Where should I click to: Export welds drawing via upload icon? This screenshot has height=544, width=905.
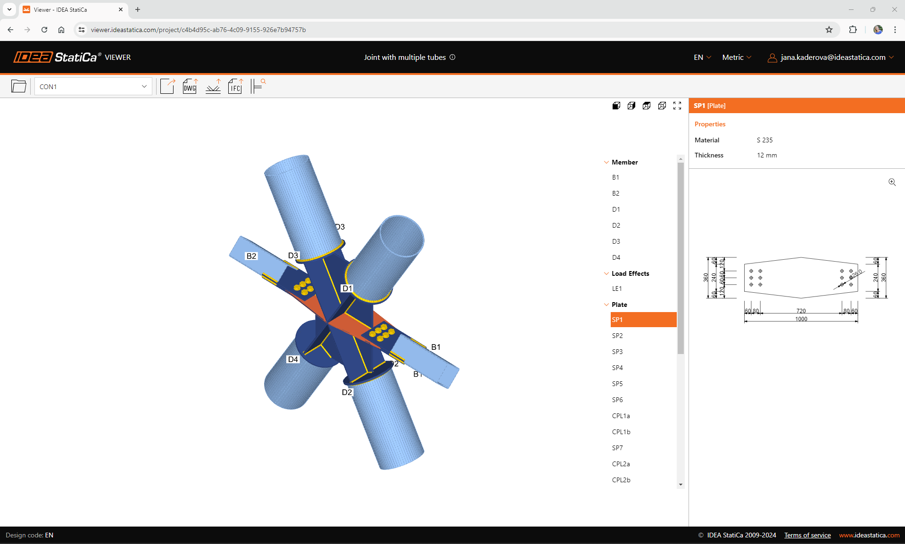point(213,86)
